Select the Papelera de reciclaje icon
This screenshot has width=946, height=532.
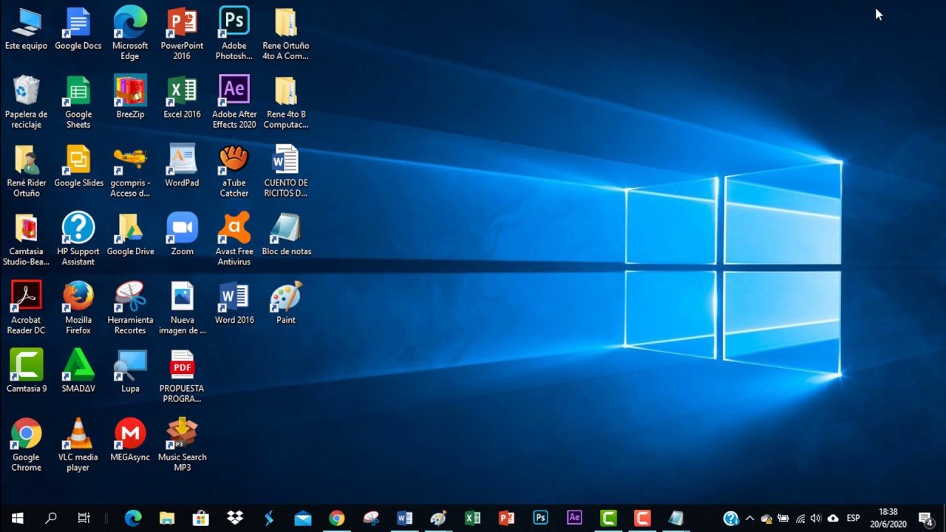coord(26,103)
